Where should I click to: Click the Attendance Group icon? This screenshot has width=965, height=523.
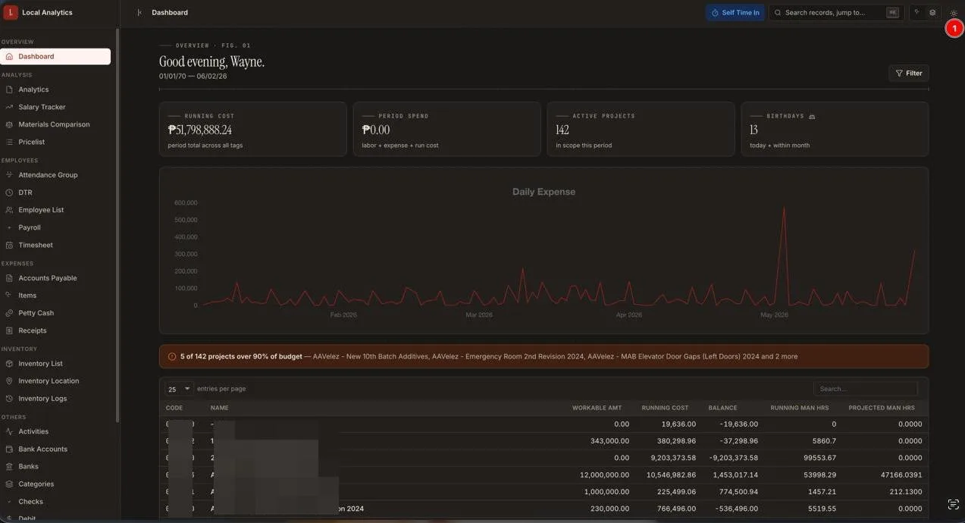(x=9, y=175)
